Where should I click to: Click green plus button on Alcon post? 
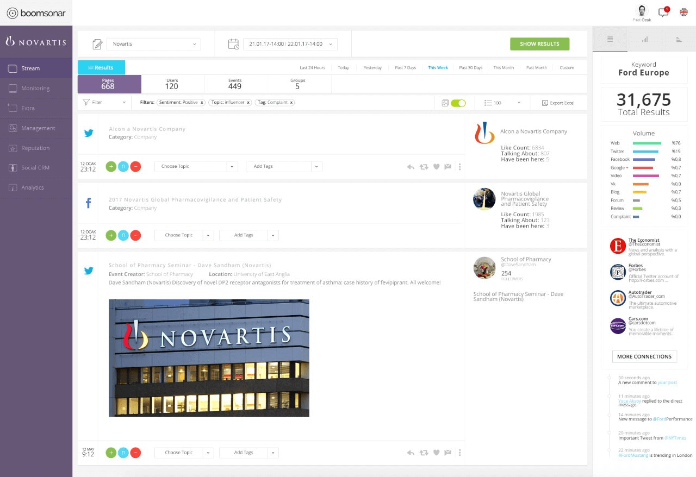111,167
